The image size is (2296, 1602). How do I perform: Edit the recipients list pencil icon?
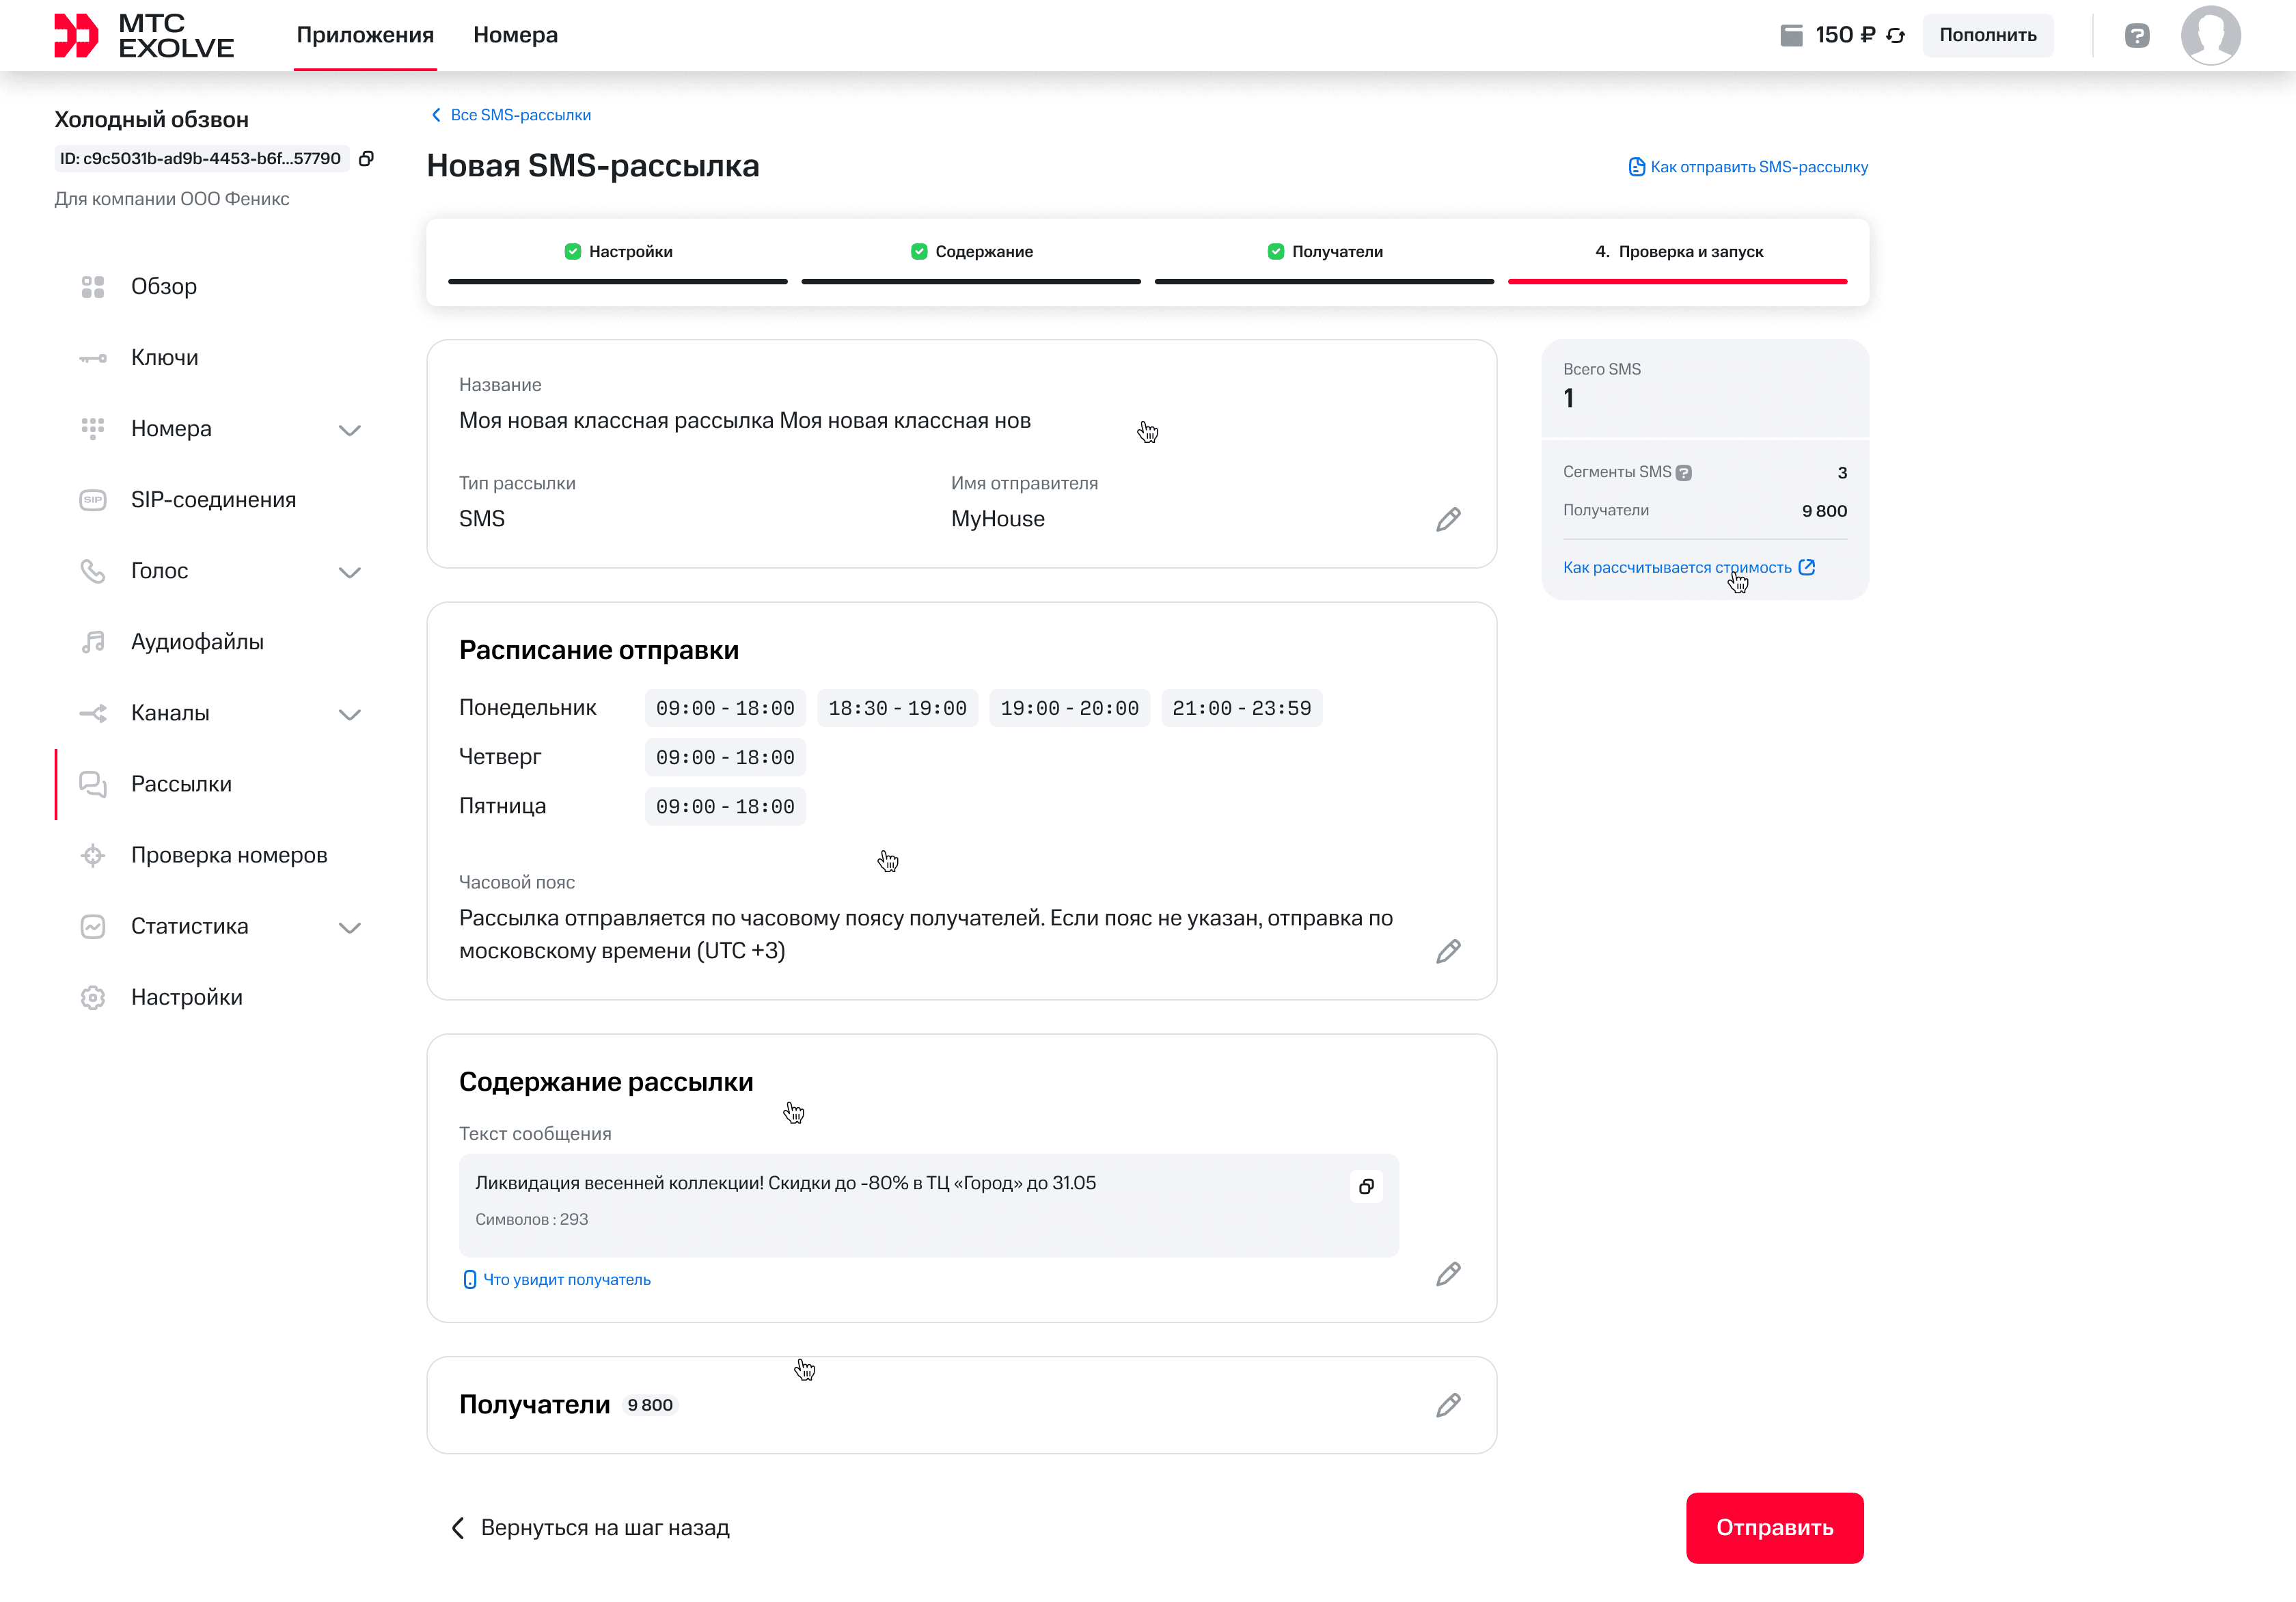click(x=1448, y=1405)
